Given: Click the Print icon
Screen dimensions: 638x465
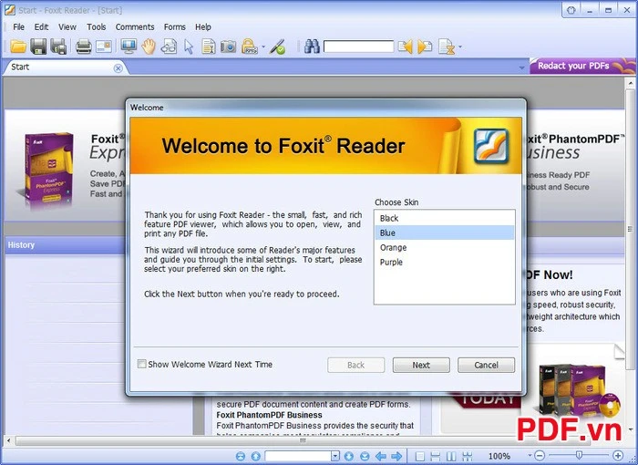Looking at the screenshot, I should pos(84,46).
